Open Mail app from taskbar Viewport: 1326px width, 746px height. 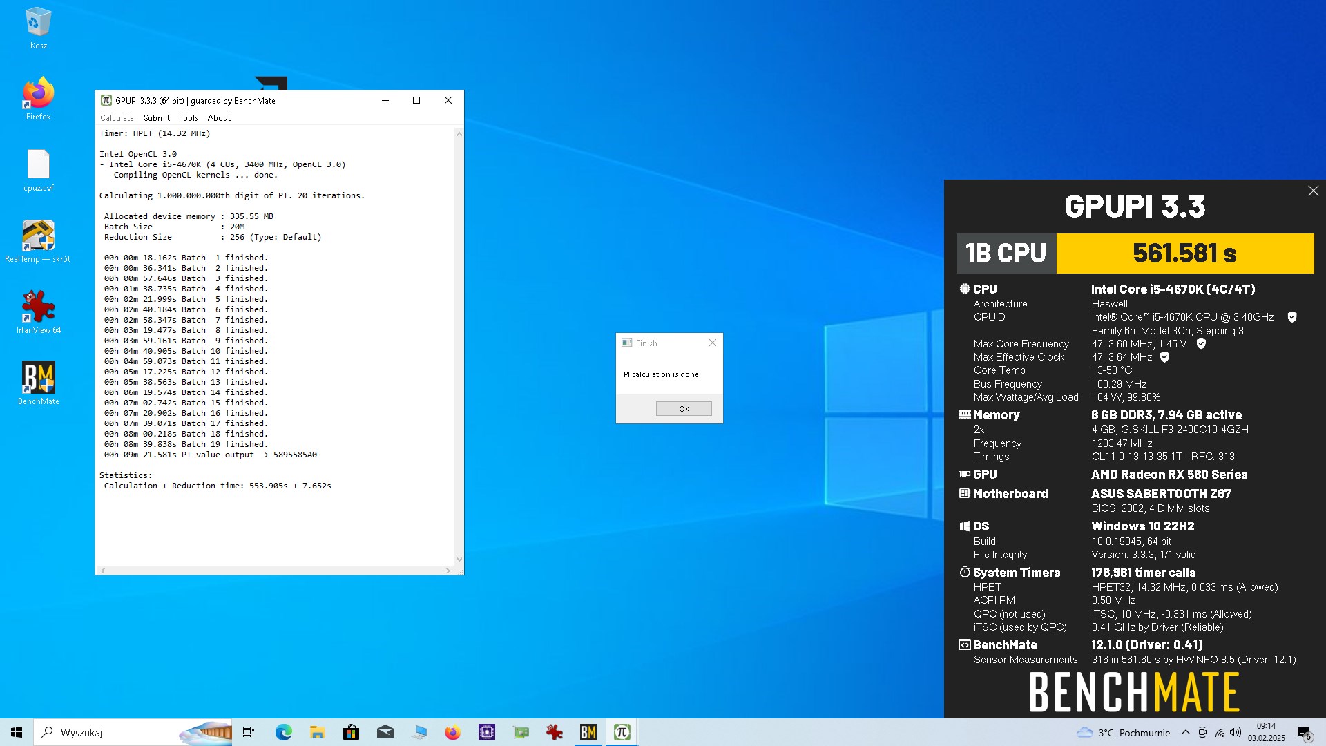(385, 732)
